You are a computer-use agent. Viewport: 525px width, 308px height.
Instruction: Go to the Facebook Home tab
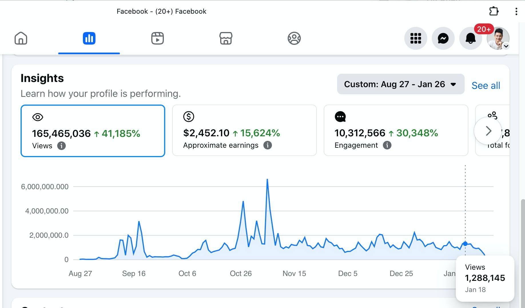[x=21, y=38]
